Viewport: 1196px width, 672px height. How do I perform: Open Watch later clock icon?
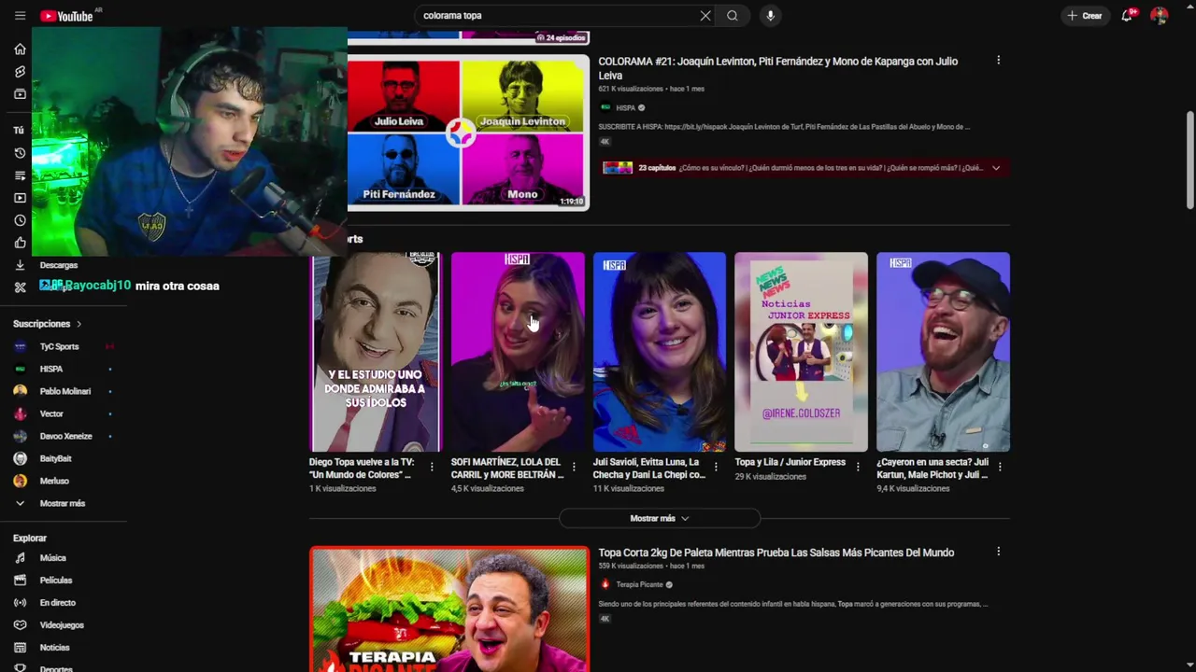[x=20, y=220]
